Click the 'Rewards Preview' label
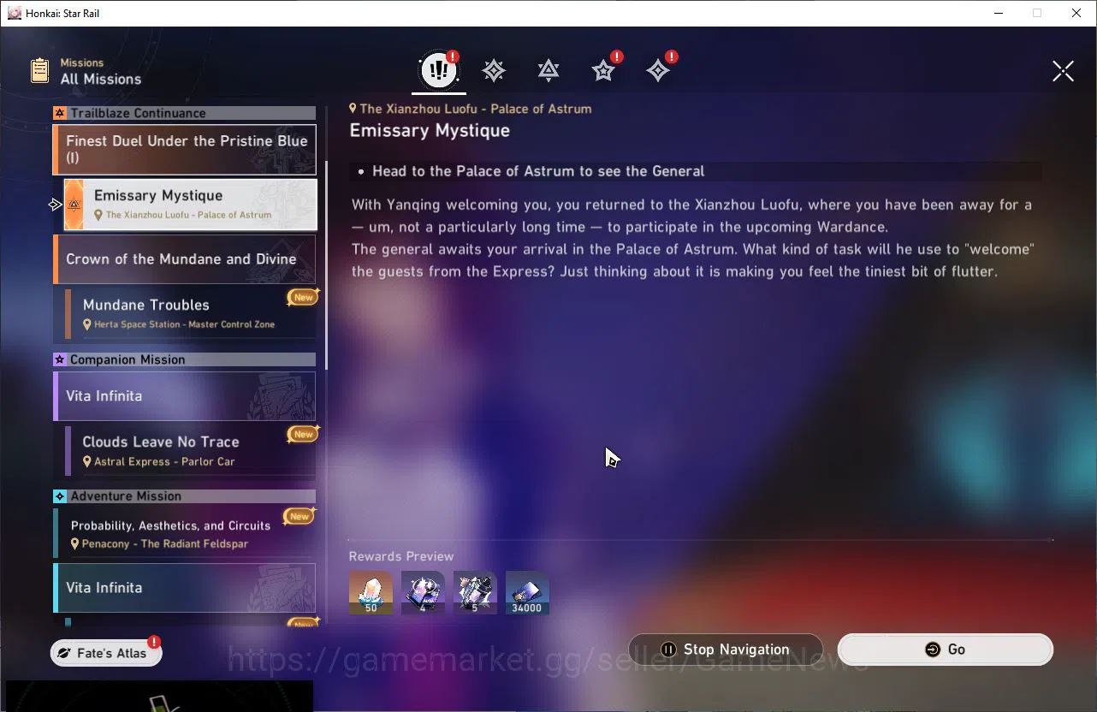The width and height of the screenshot is (1097, 712). 401,556
